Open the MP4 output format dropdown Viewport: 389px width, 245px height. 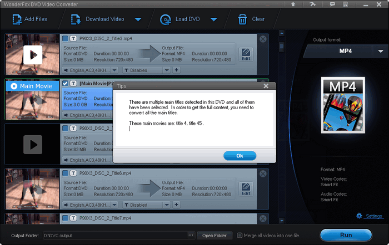point(381,51)
